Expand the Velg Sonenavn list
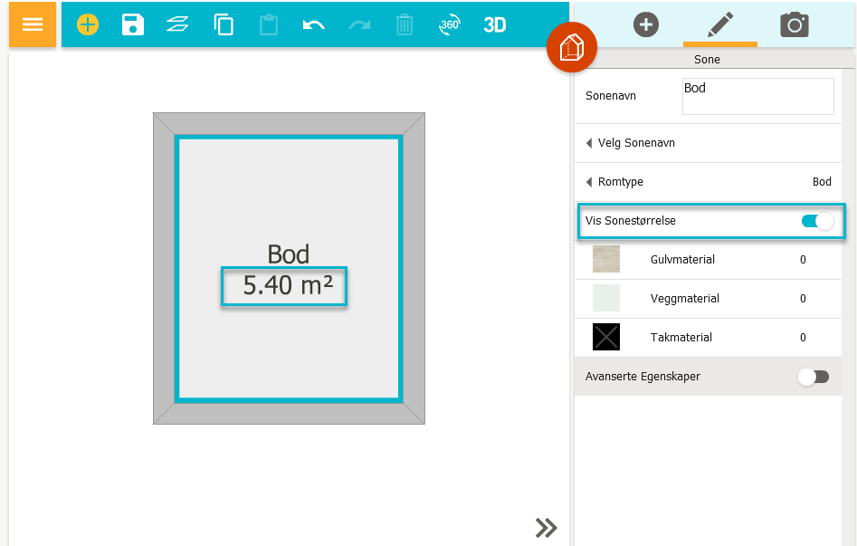This screenshot has height=546, width=857. point(708,143)
